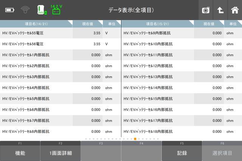Go back using the up-arrow icon
This screenshot has height=161, width=242.
coord(220,10)
